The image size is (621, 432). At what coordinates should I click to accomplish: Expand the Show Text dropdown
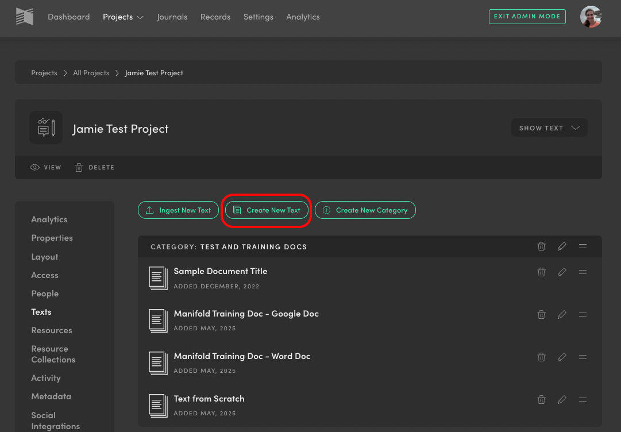click(x=548, y=128)
